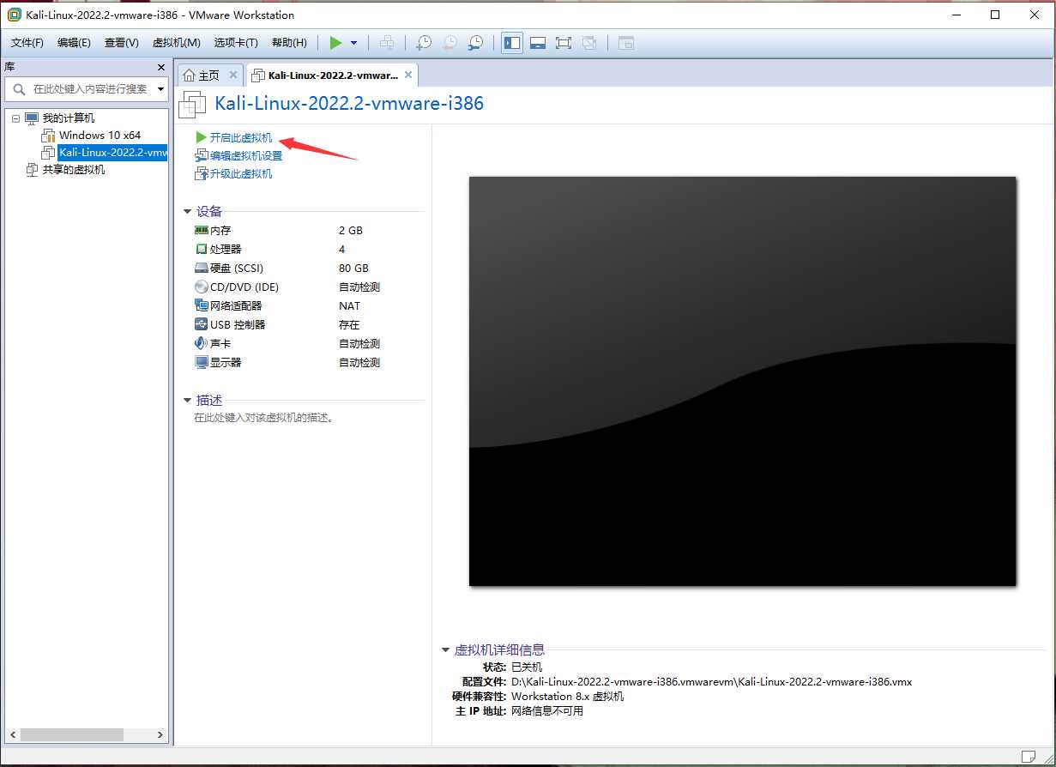Viewport: 1056px width, 767px height.
Task: Click the USB 控制器 device icon
Action: [x=202, y=325]
